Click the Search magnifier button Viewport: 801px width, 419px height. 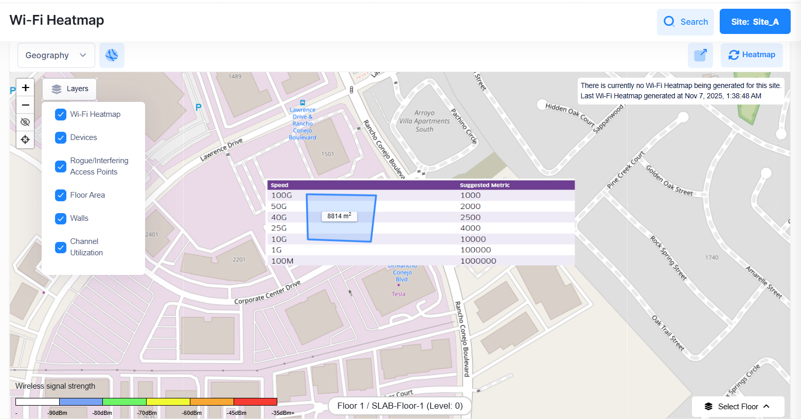click(685, 22)
